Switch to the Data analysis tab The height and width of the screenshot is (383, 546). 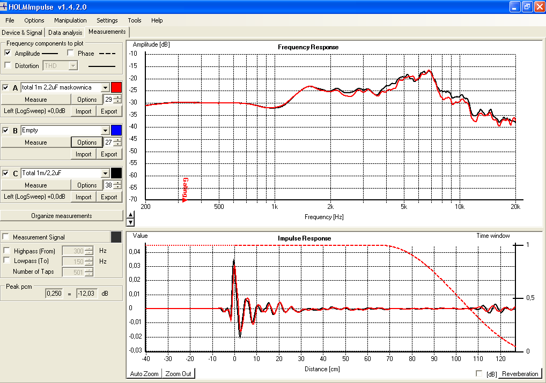click(x=65, y=32)
